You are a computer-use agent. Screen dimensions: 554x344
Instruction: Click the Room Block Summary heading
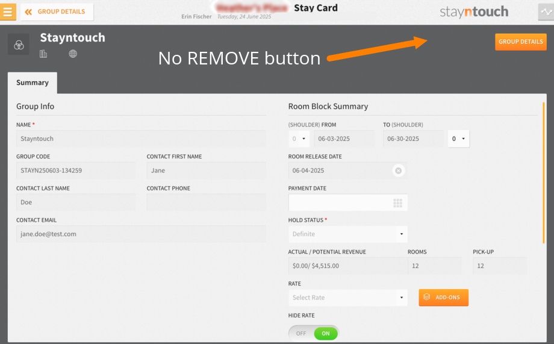[328, 107]
